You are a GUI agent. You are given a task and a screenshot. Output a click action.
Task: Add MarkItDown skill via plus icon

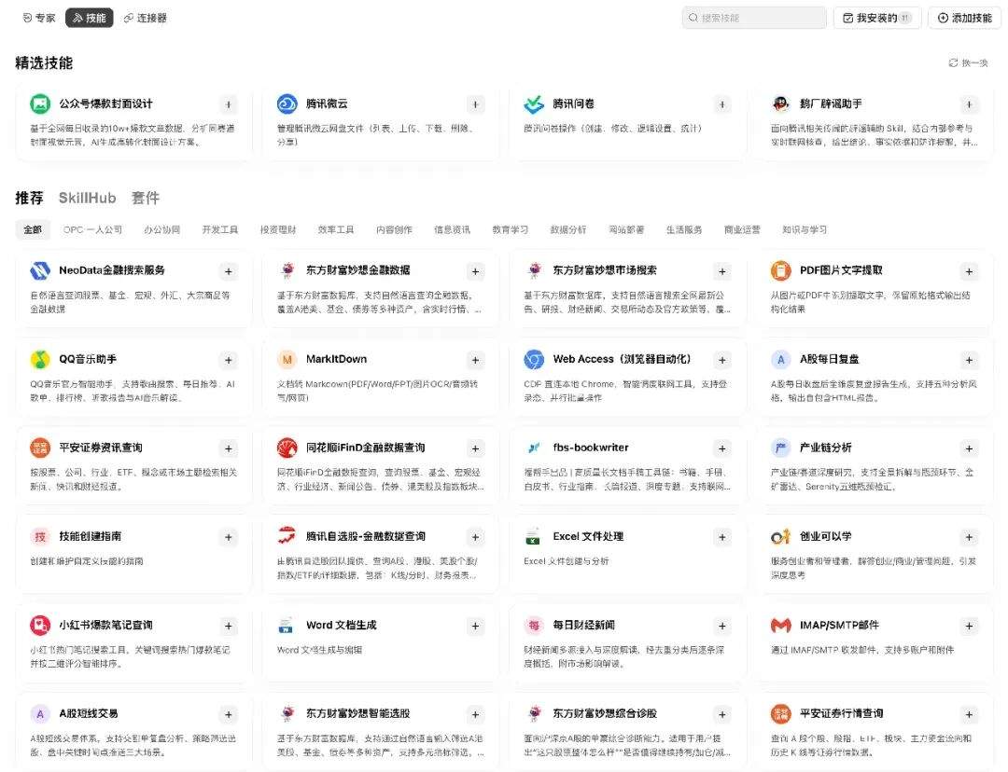(475, 360)
